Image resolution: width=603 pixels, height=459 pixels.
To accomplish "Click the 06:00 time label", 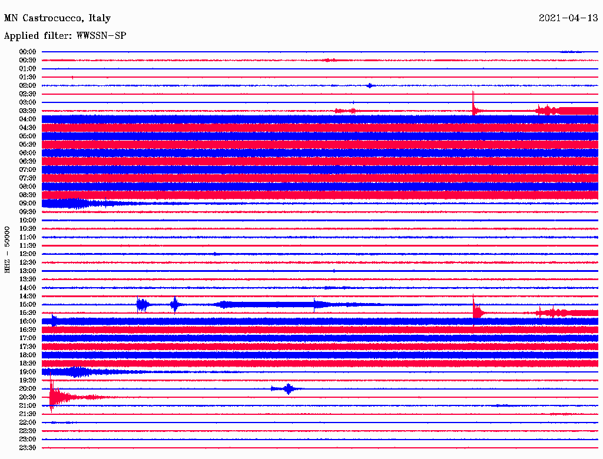I will pos(27,152).
